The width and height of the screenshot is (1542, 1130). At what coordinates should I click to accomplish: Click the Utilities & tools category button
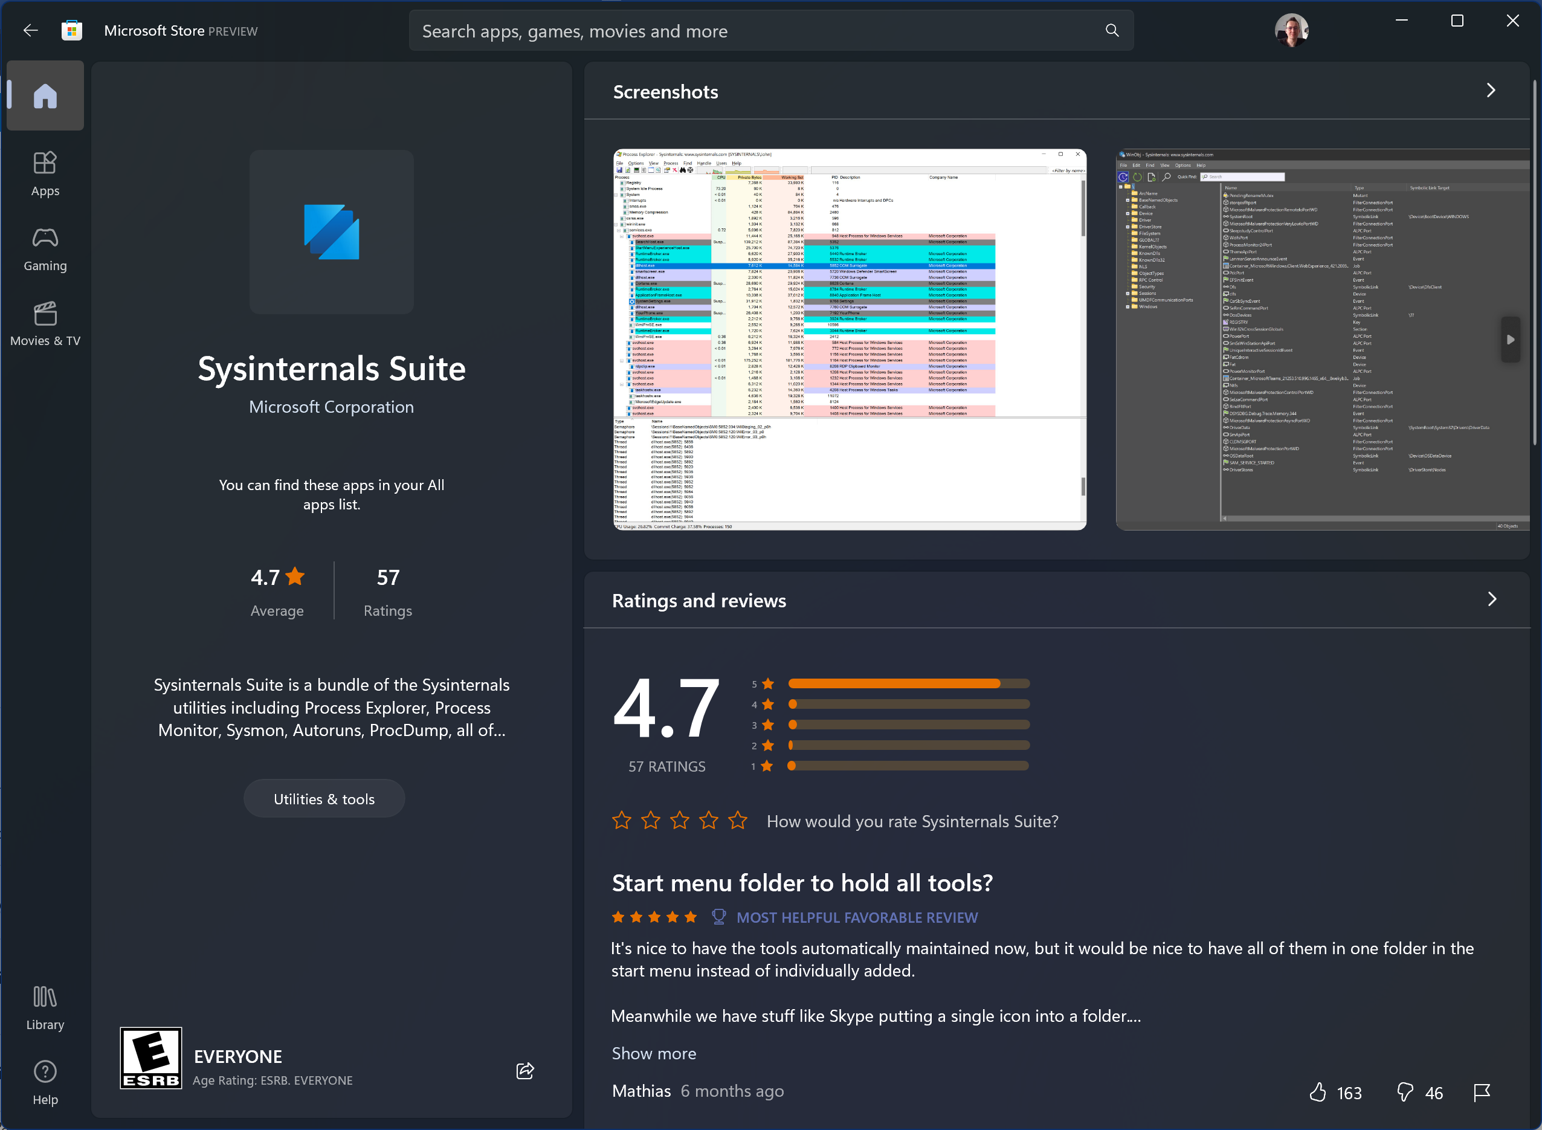(x=324, y=799)
